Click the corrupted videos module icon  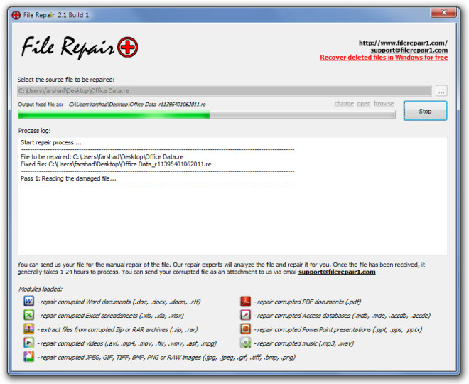pyautogui.click(x=28, y=343)
